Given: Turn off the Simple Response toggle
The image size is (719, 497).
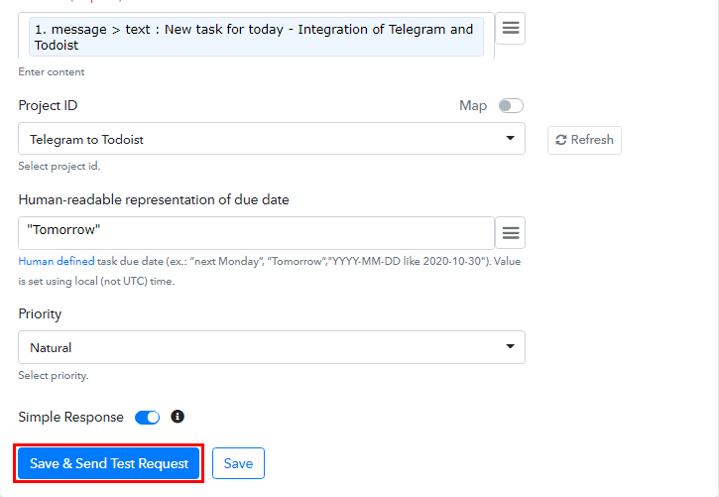Looking at the screenshot, I should (x=147, y=418).
